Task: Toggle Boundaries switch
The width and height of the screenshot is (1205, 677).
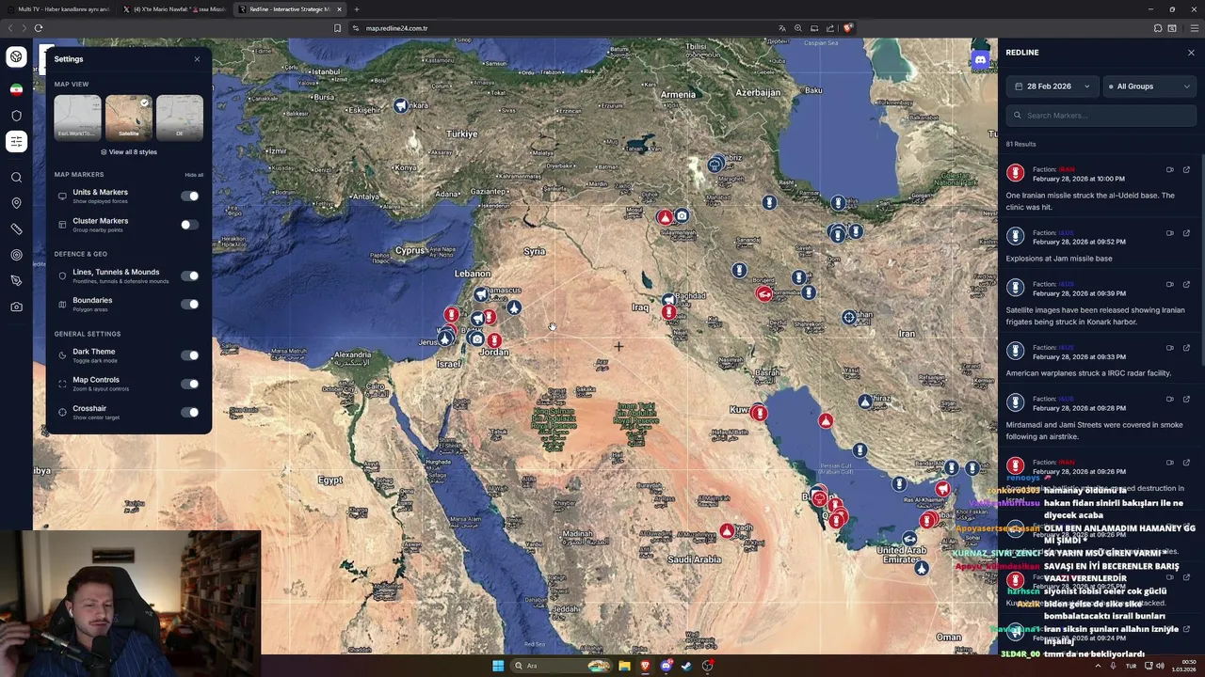Action: 190,304
